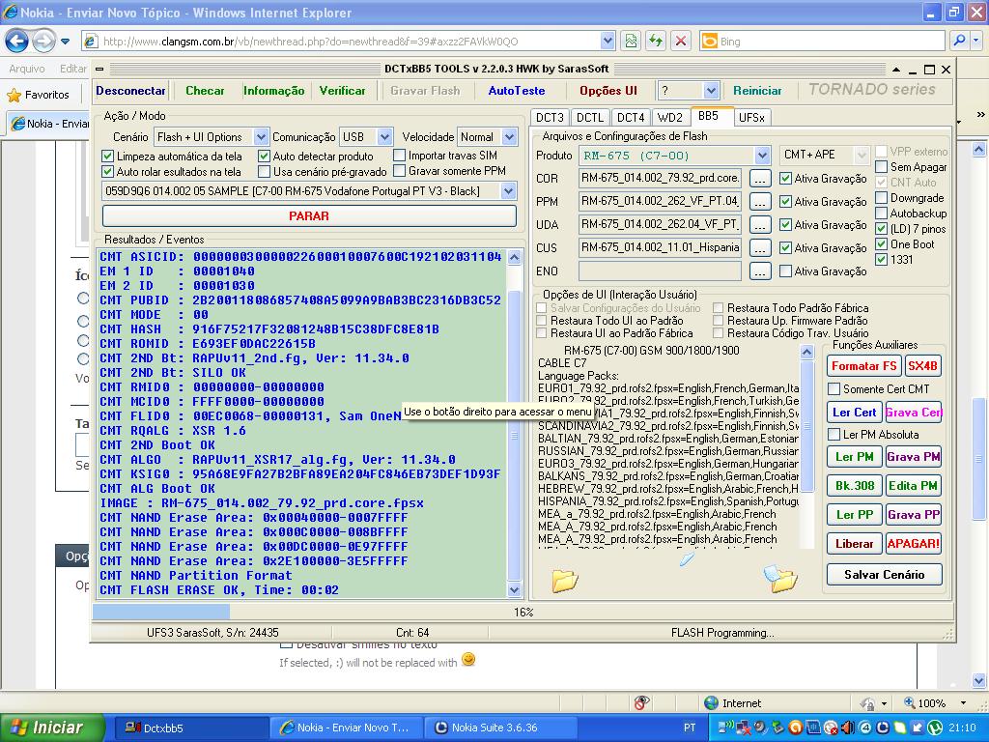This screenshot has height=742, width=989.
Task: Click the Iniciar start button
Action: [x=52, y=728]
